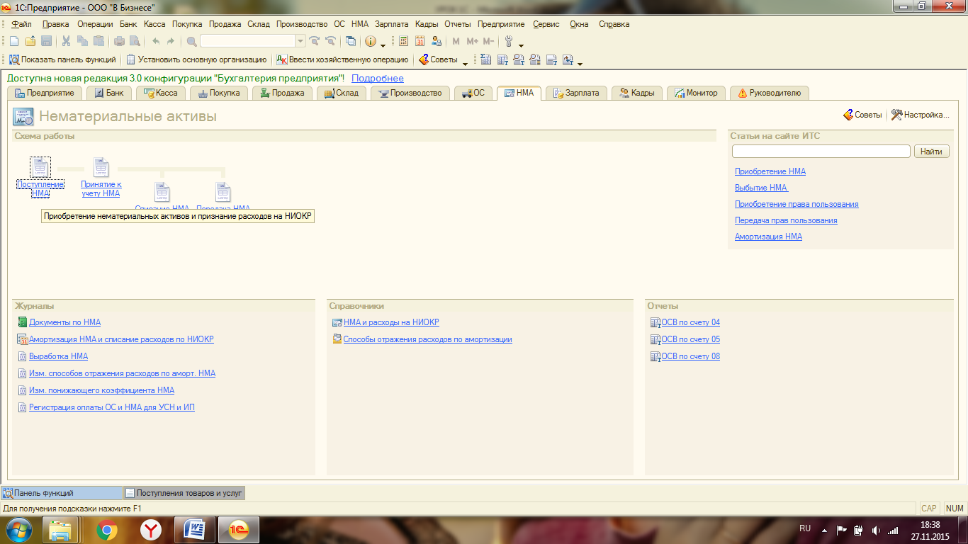Click the RU language indicator in tray
968x544 pixels.
click(805, 528)
